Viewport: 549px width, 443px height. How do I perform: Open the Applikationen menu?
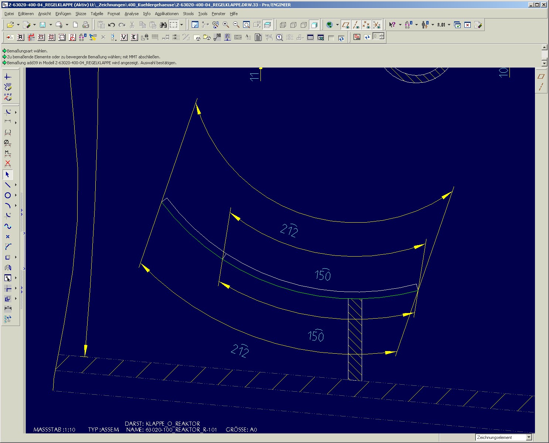[x=167, y=14]
